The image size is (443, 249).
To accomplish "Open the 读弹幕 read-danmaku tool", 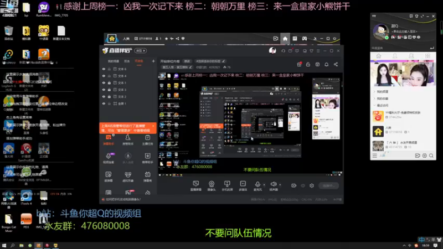I will pyautogui.click(x=109, y=177).
